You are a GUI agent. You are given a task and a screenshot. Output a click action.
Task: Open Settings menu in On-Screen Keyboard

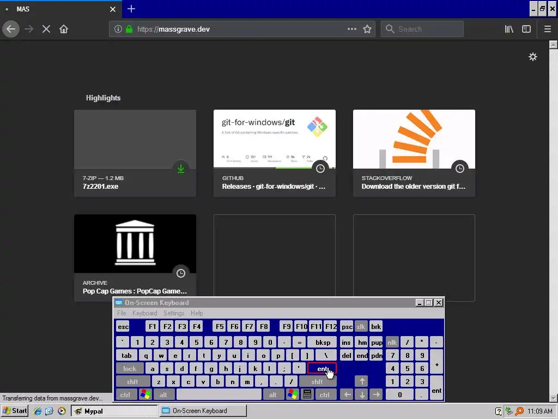coord(174,313)
